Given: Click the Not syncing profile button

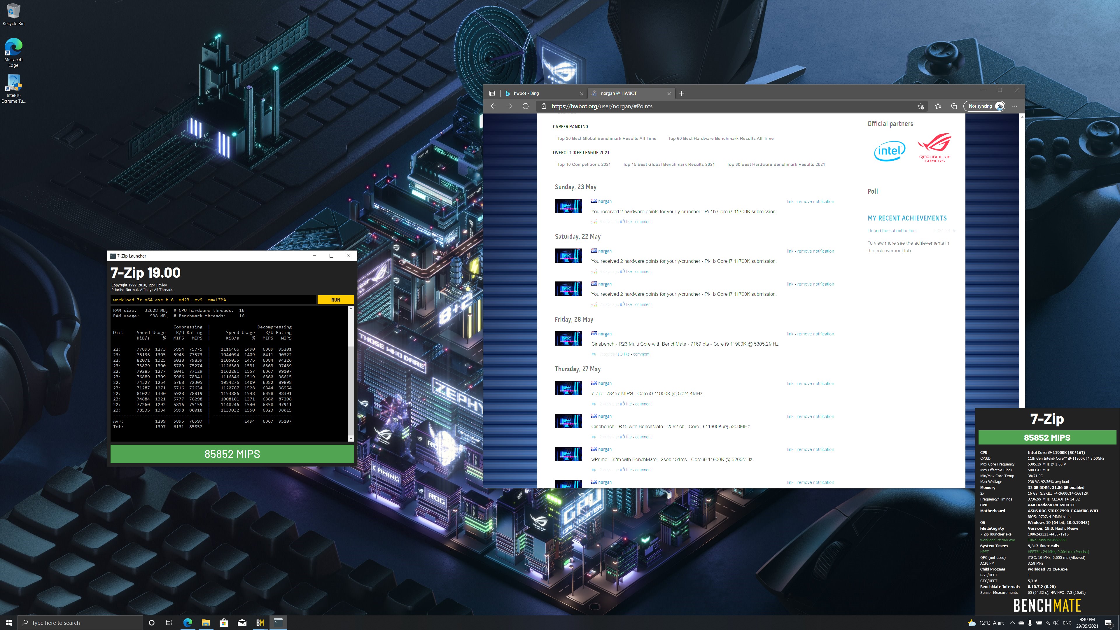Looking at the screenshot, I should pos(984,106).
